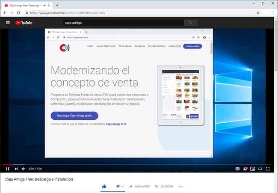Open a new browser tab
Viewport: 278px width, 193px height.
click(57, 6)
